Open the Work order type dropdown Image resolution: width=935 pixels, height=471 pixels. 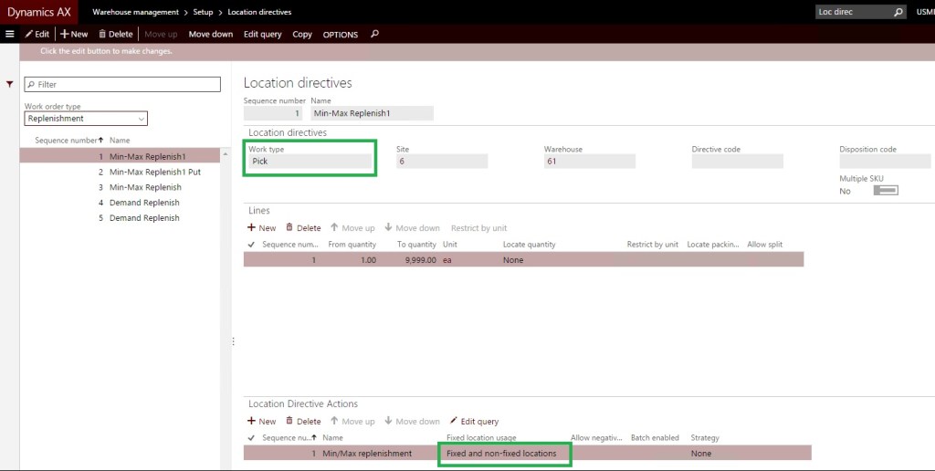click(x=86, y=119)
